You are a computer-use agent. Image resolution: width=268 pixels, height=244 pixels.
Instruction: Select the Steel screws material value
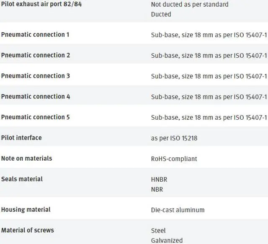pyautogui.click(x=158, y=230)
